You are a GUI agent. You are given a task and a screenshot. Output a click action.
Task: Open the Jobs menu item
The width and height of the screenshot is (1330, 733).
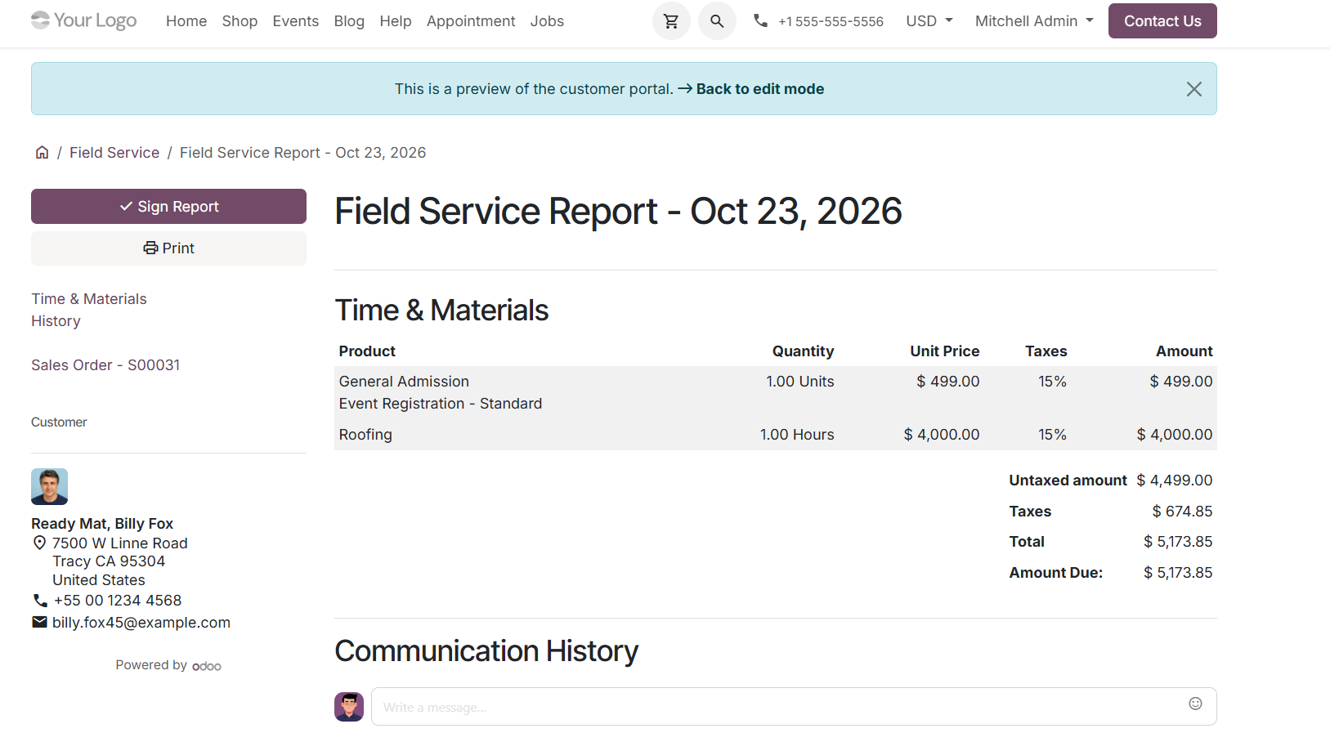pos(547,21)
